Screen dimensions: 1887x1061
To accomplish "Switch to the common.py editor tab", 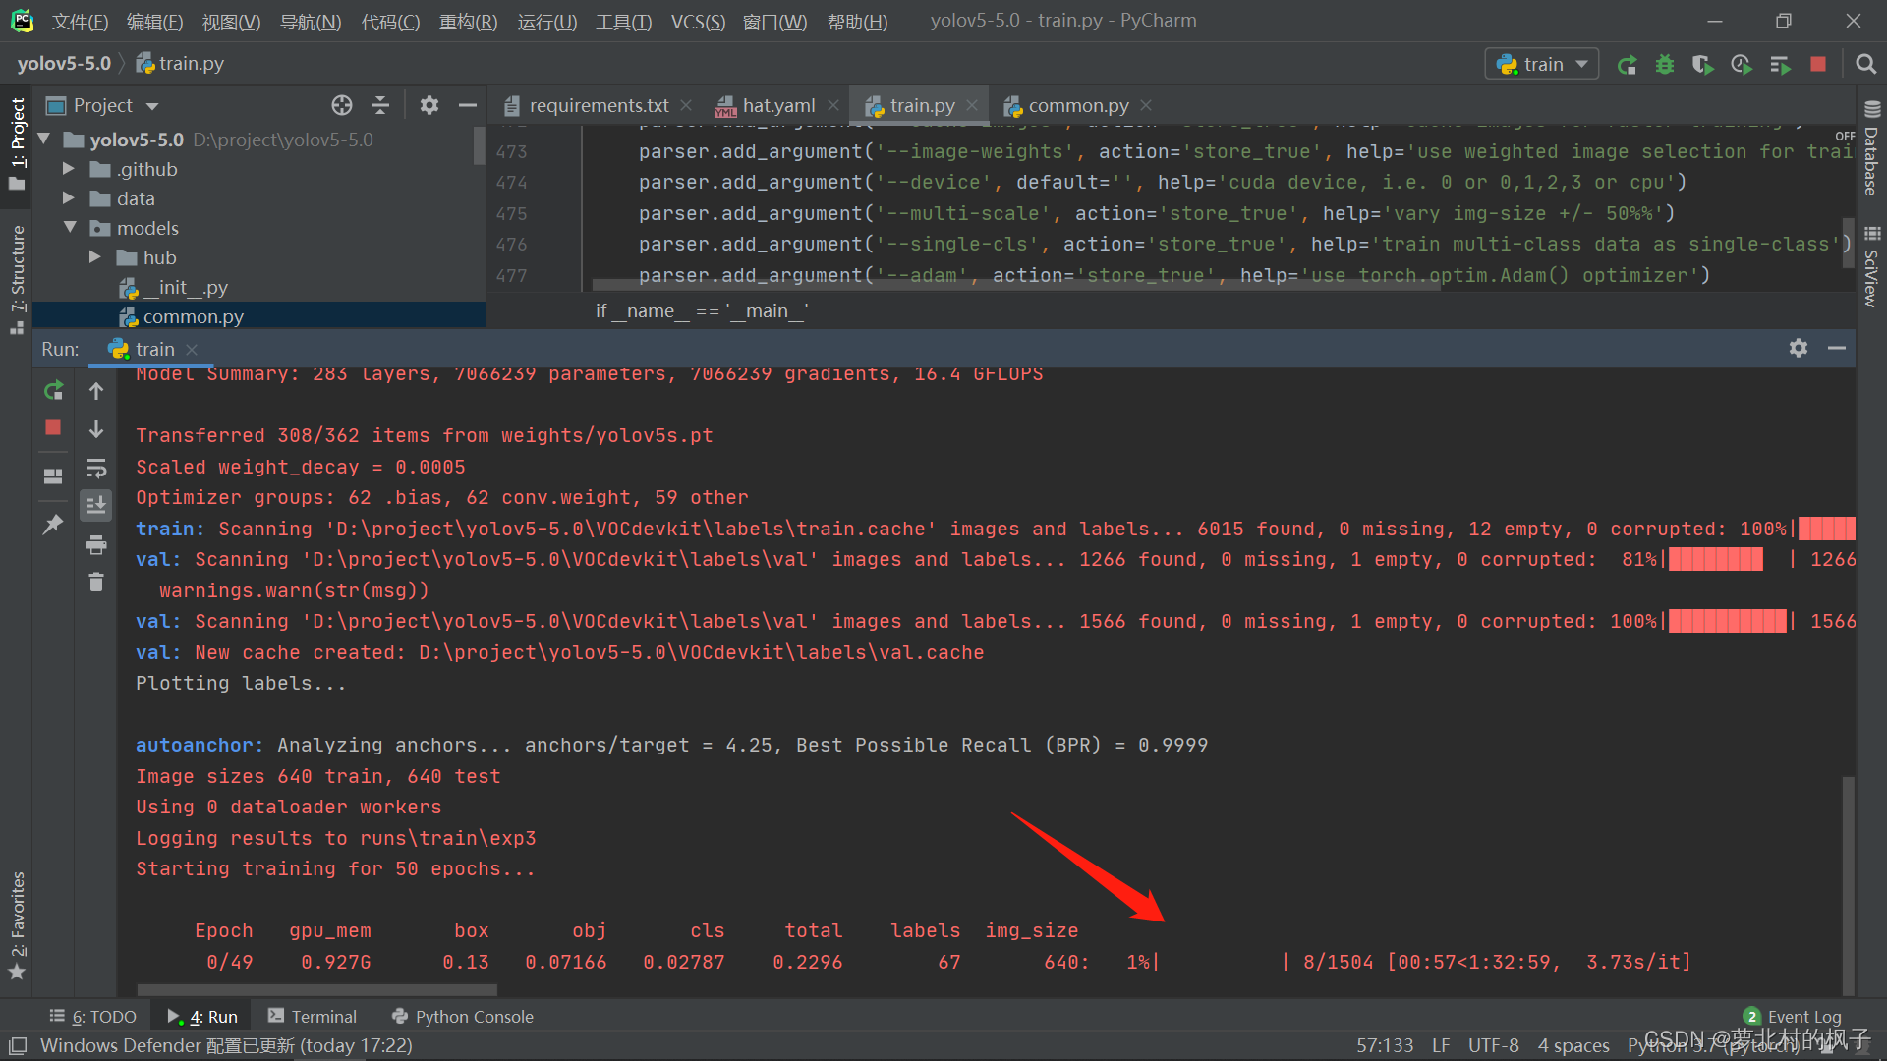I will [x=1077, y=105].
